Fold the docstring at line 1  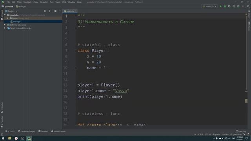coord(76,16)
